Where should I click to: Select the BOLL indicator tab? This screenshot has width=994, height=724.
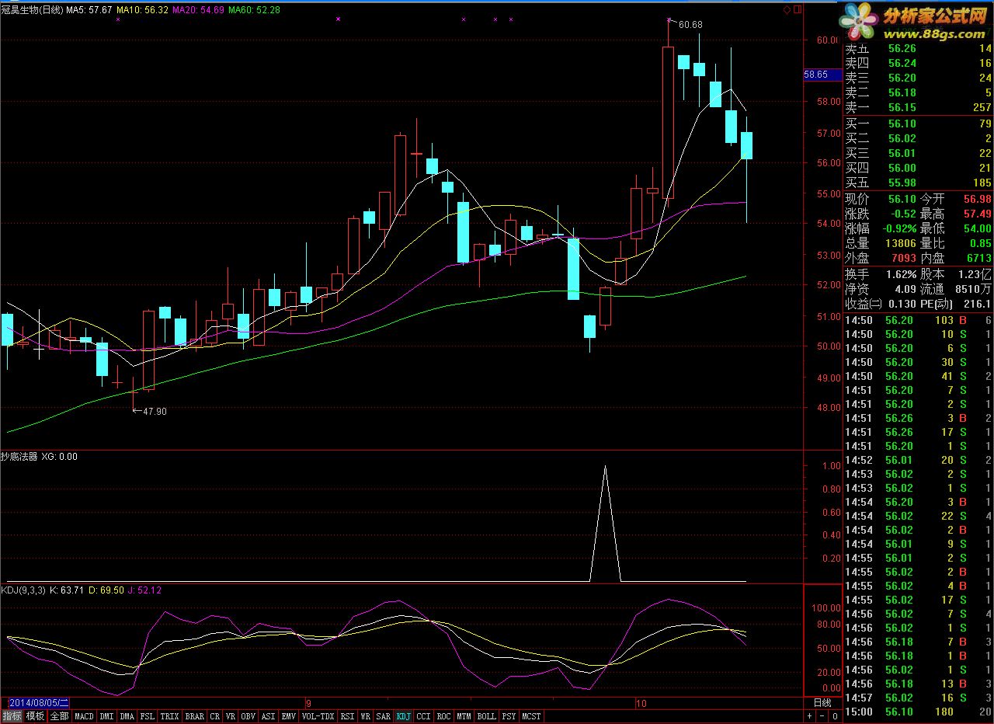click(x=486, y=716)
